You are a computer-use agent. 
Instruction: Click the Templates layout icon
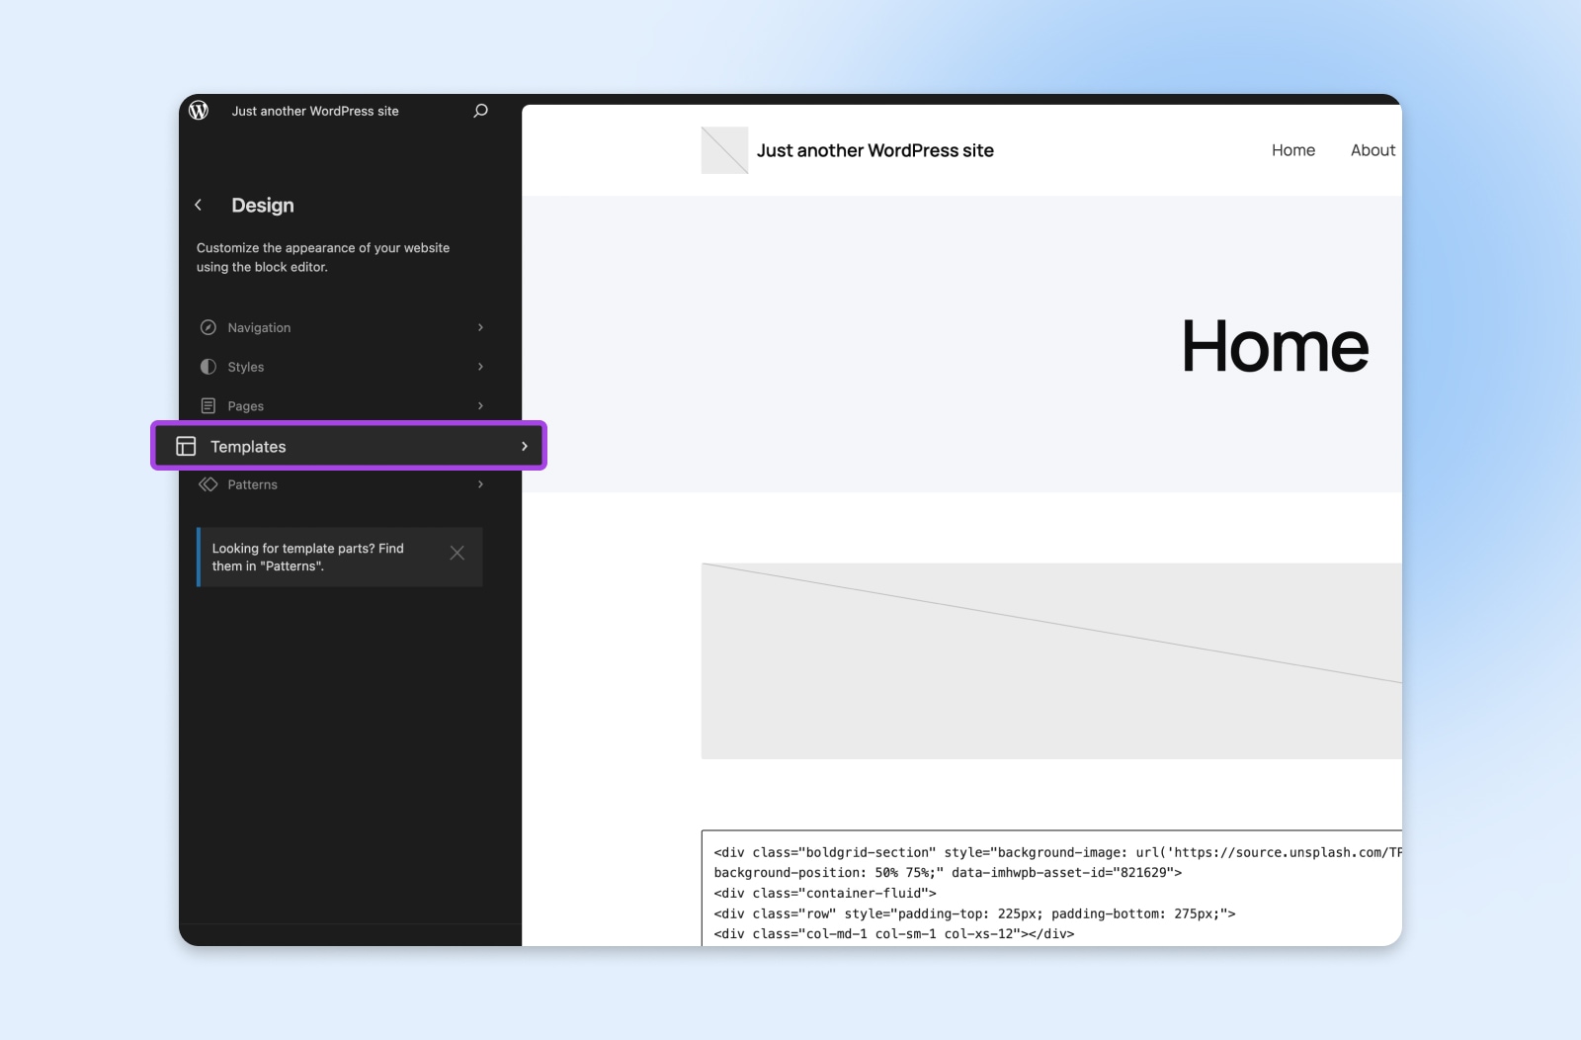coord(186,446)
